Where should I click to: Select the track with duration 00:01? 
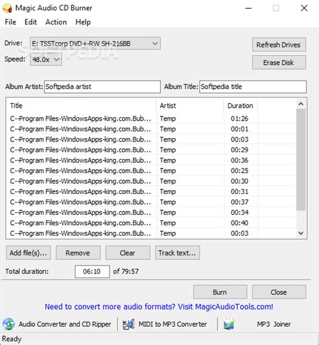tap(151, 129)
